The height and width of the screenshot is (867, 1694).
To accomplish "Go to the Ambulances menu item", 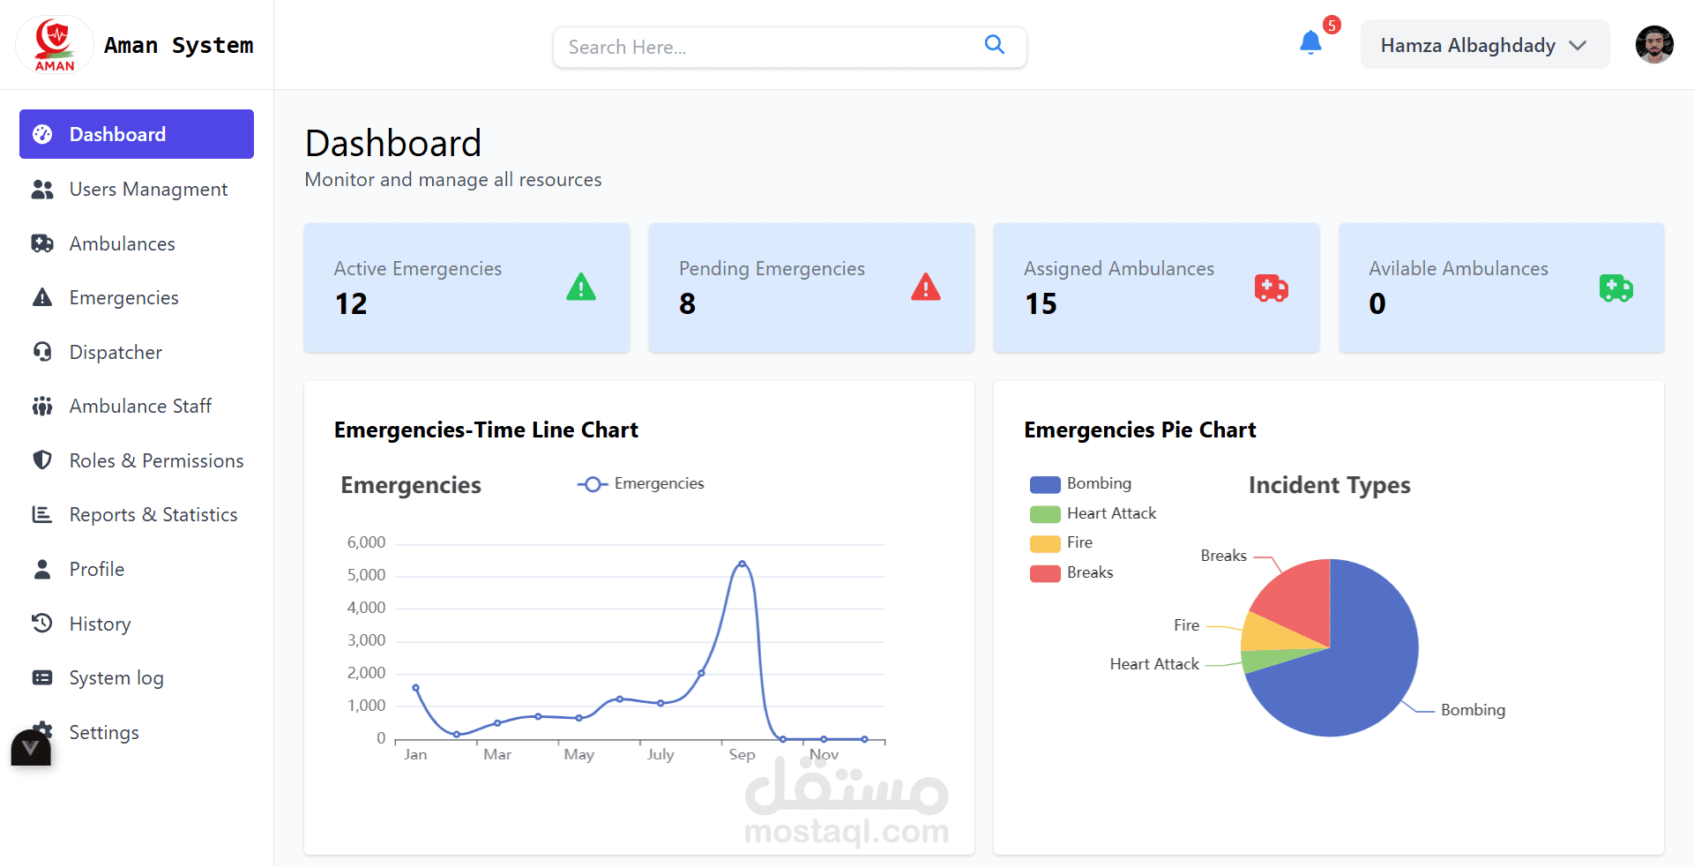I will click(137, 243).
